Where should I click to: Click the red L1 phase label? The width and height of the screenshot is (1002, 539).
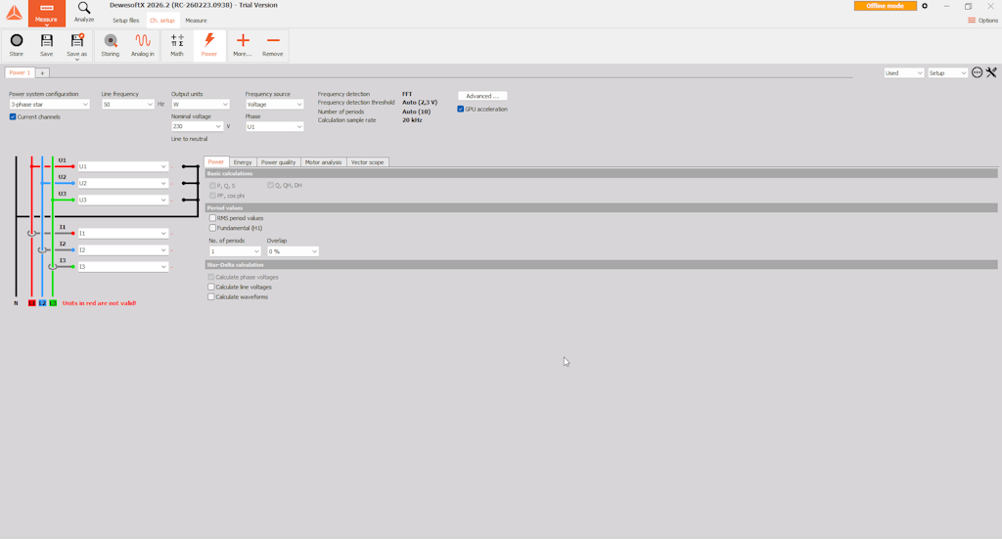pyautogui.click(x=32, y=302)
